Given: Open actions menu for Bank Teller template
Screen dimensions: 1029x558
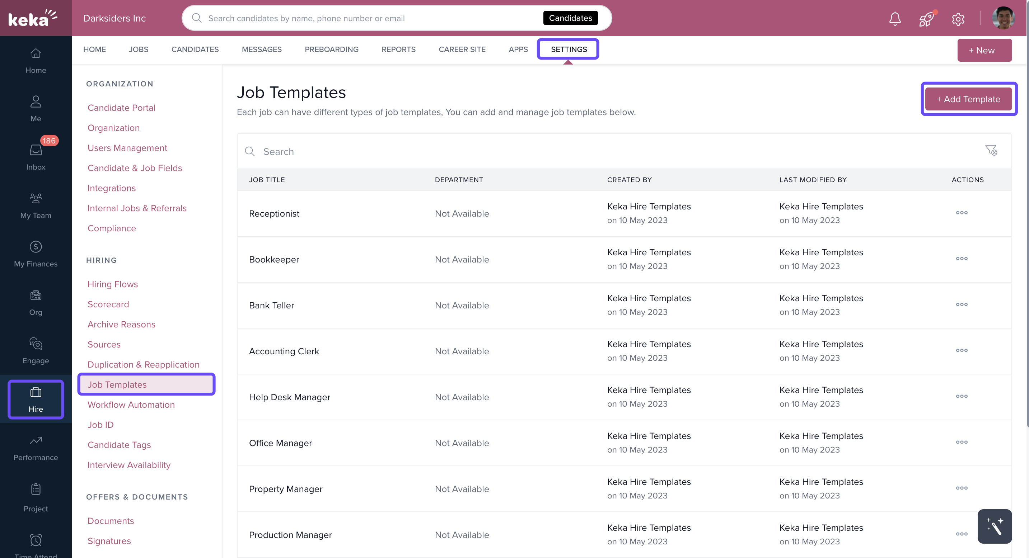Looking at the screenshot, I should coord(962,304).
